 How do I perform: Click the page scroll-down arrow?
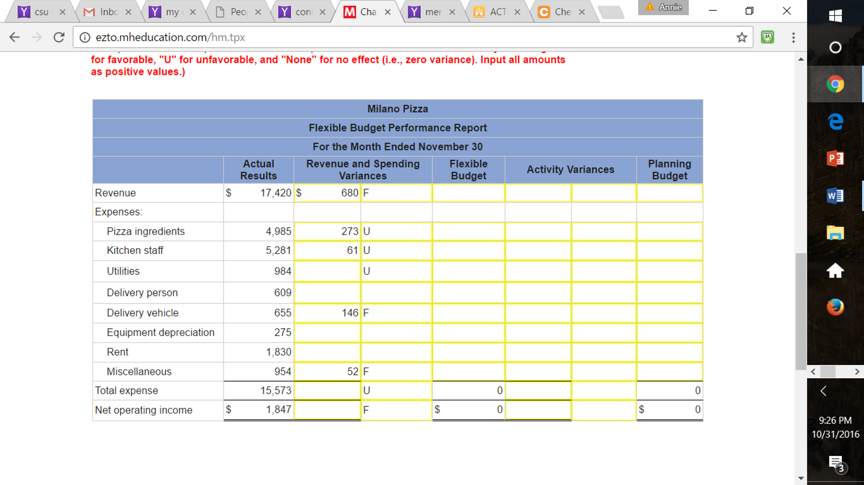801,478
